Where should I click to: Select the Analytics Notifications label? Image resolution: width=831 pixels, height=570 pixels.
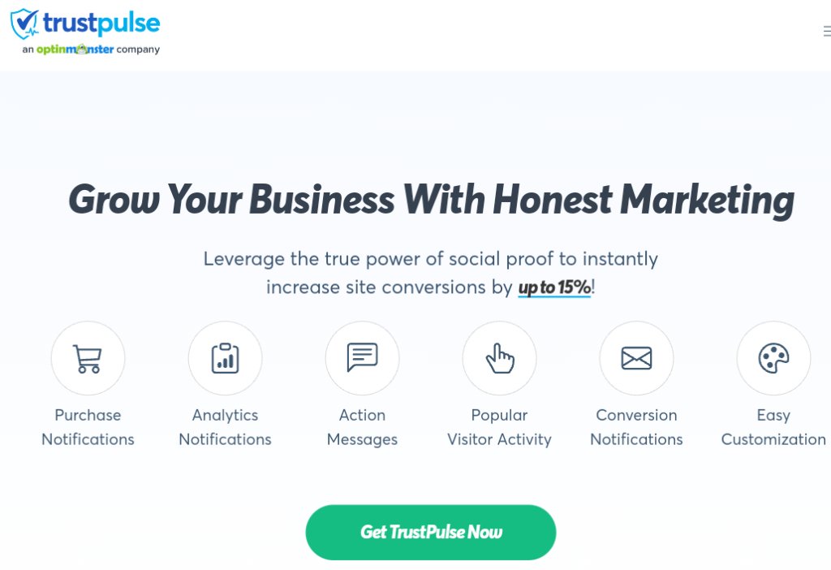(225, 427)
